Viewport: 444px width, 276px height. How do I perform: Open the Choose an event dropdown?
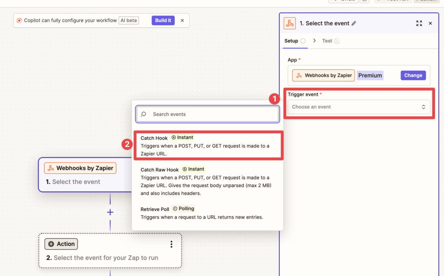359,107
